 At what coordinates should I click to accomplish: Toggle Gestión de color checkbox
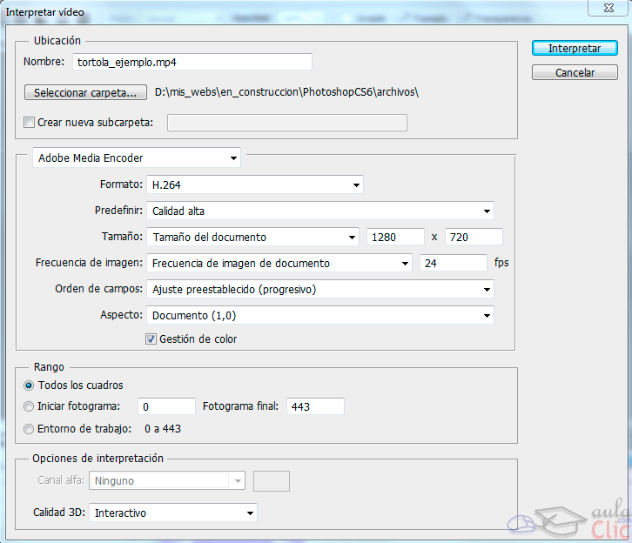[151, 339]
